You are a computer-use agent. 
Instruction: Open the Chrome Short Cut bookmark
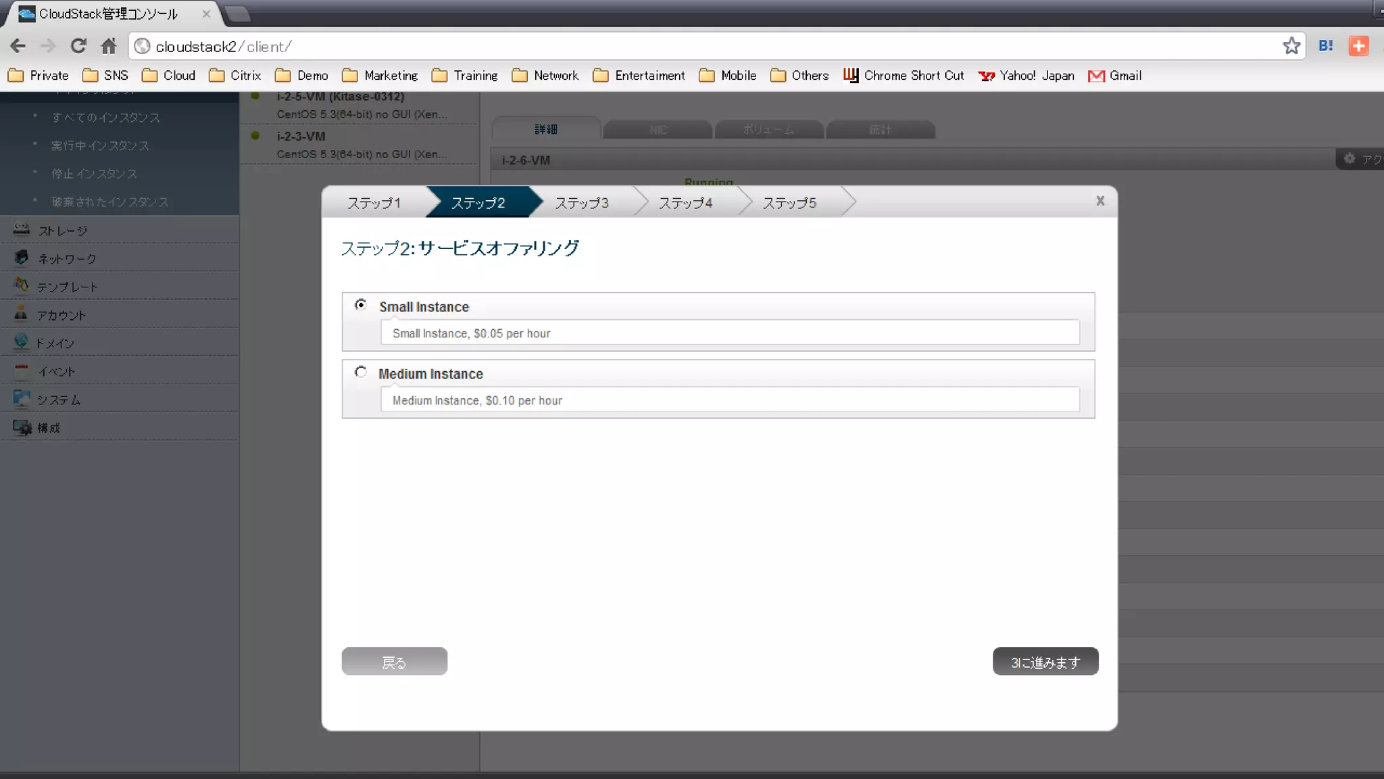coord(904,76)
